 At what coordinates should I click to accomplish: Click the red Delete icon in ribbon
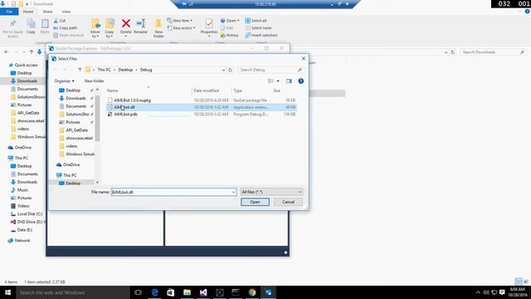(x=126, y=23)
